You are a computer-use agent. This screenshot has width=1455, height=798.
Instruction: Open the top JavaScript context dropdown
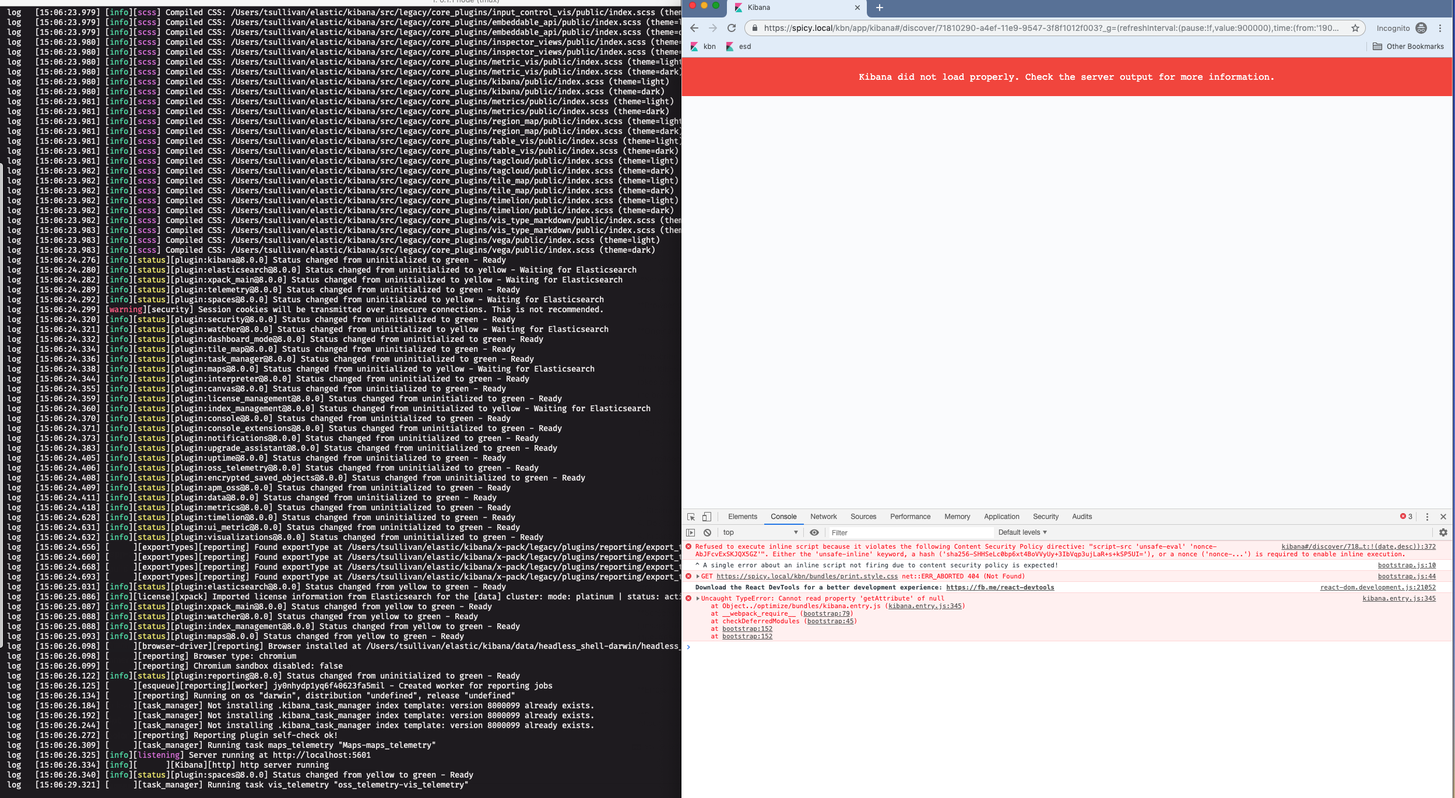tap(760, 532)
